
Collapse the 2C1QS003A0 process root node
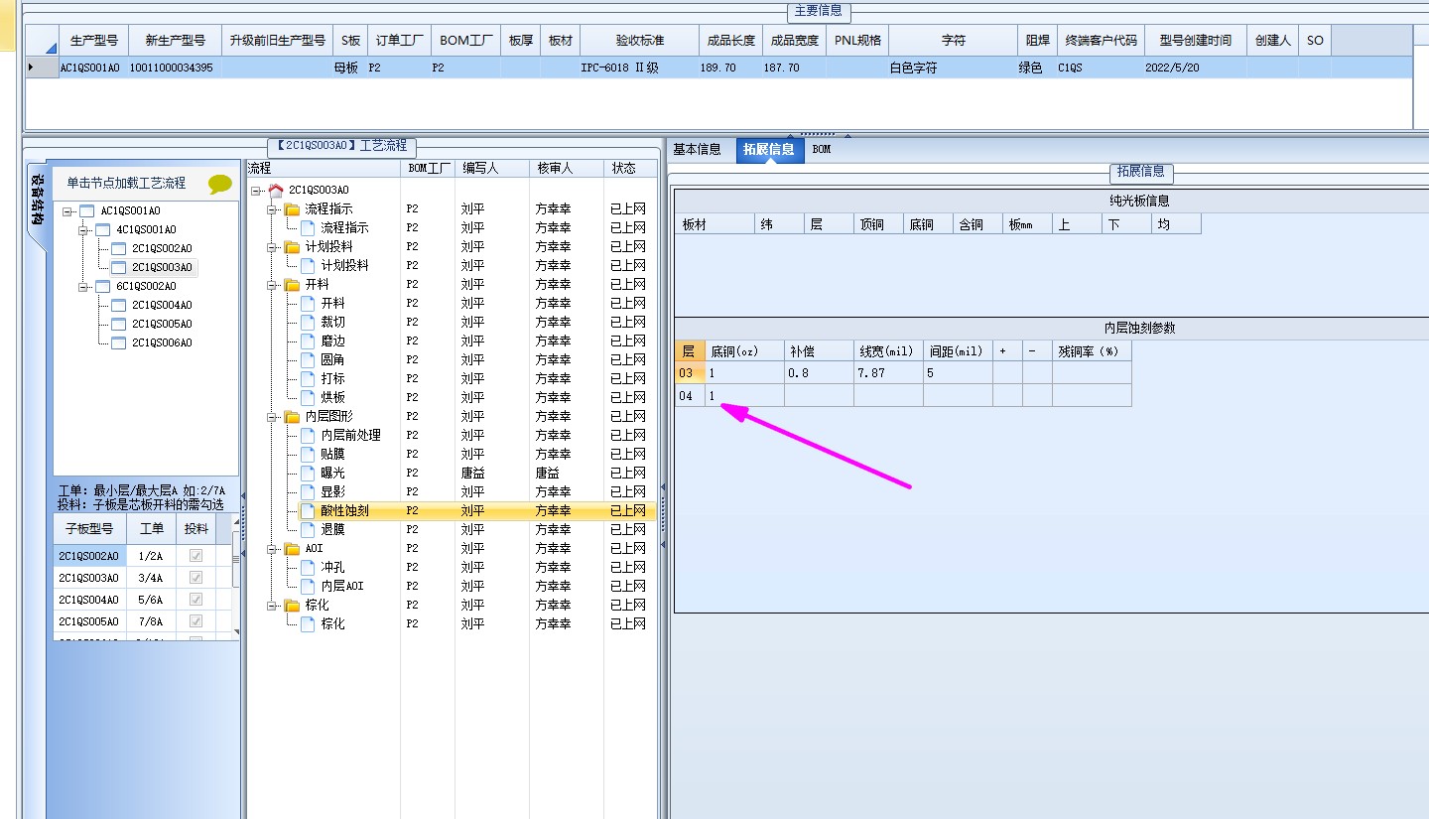(x=256, y=191)
